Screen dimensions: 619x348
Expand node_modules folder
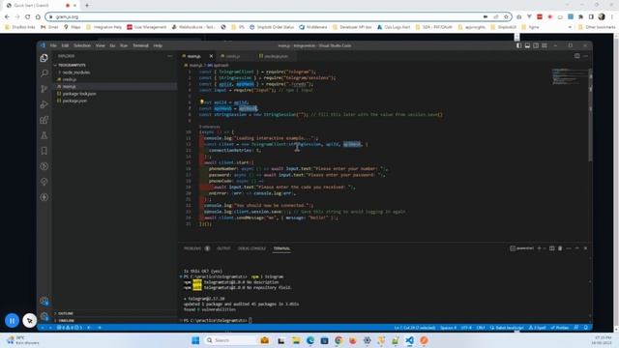(x=76, y=72)
